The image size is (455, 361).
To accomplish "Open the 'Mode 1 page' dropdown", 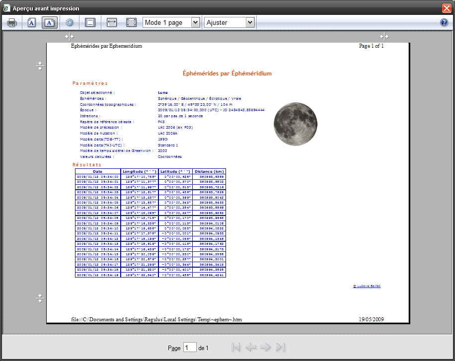I will coord(171,22).
